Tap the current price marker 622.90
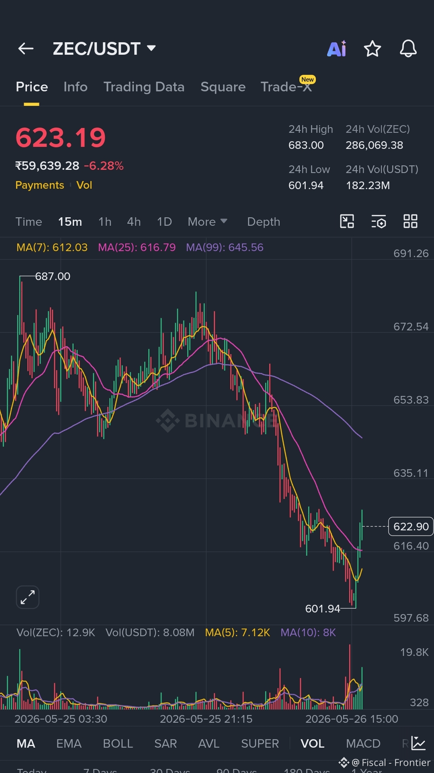The height and width of the screenshot is (773, 434). pos(411,526)
